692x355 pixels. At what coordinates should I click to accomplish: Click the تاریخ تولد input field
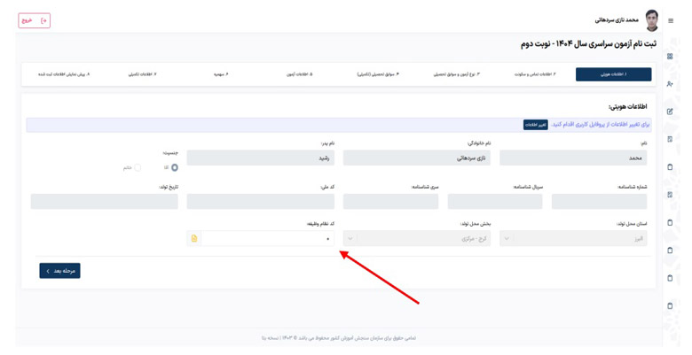coord(104,201)
